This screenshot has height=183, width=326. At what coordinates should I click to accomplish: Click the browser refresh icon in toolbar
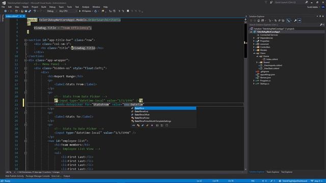pyautogui.click(x=96, y=11)
